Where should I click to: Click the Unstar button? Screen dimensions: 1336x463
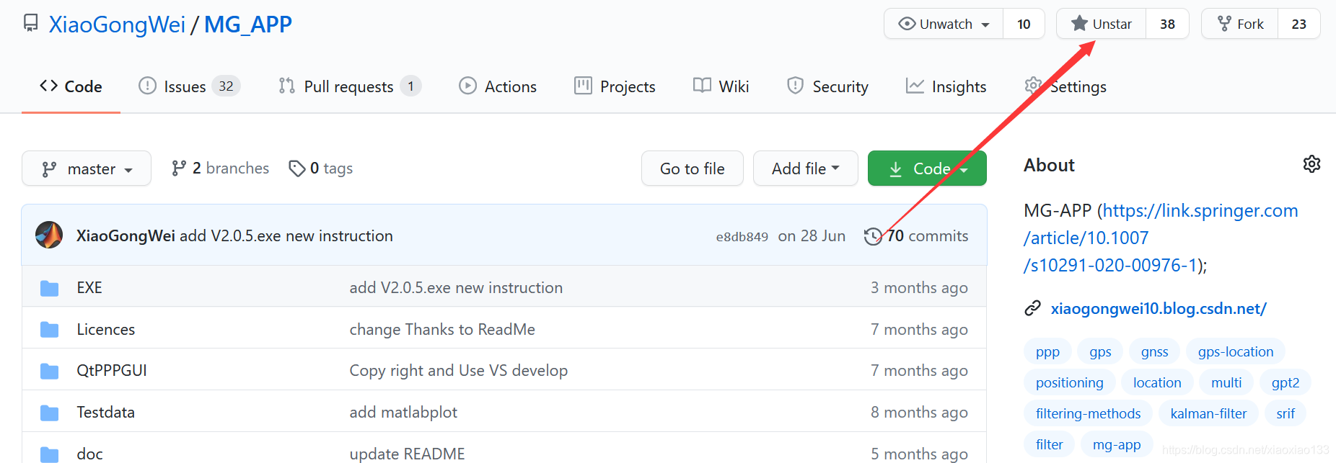(1102, 24)
